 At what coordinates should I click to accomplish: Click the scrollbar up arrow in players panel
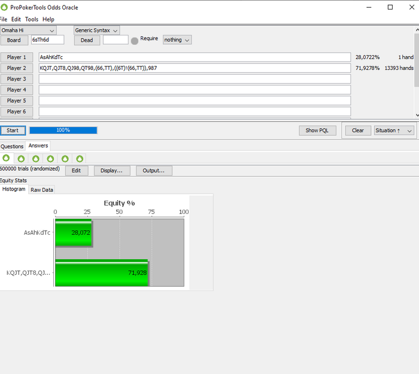417,30
